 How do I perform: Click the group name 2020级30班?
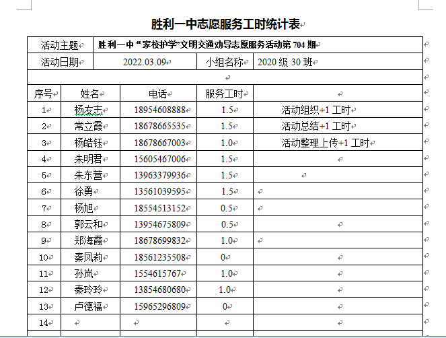[285, 62]
